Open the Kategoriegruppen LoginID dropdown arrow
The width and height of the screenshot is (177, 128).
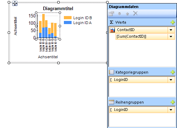[171, 80]
